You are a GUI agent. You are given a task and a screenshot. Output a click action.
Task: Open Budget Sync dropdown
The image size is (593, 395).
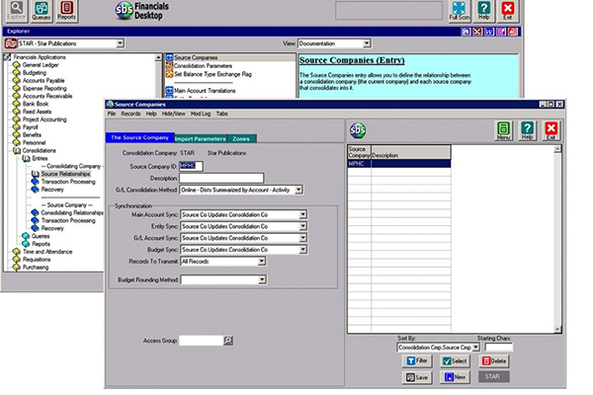tap(303, 250)
